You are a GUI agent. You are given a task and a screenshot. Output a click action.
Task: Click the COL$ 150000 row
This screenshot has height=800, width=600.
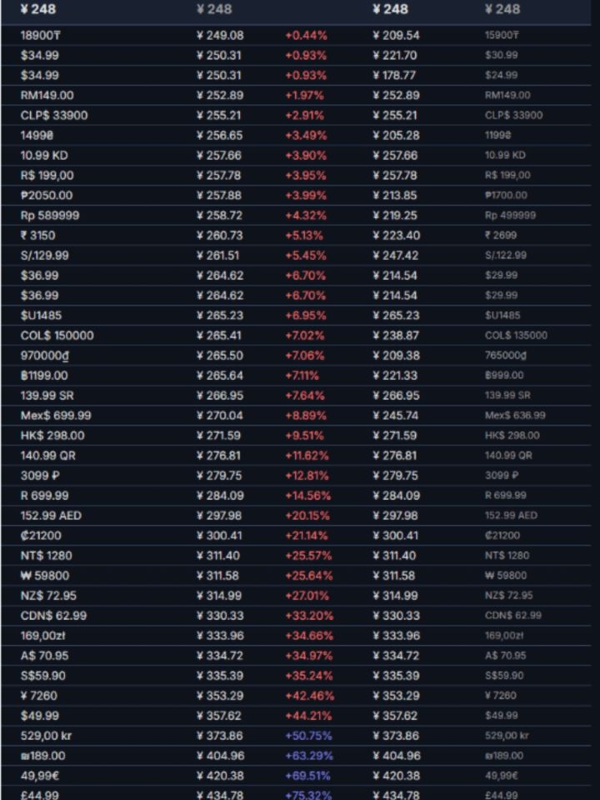pyautogui.click(x=296, y=335)
